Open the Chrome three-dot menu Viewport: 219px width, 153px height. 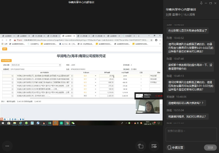pyautogui.click(x=160, y=40)
